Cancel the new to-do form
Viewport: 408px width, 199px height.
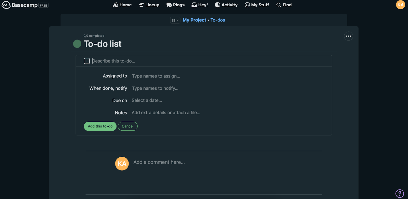pyautogui.click(x=127, y=126)
